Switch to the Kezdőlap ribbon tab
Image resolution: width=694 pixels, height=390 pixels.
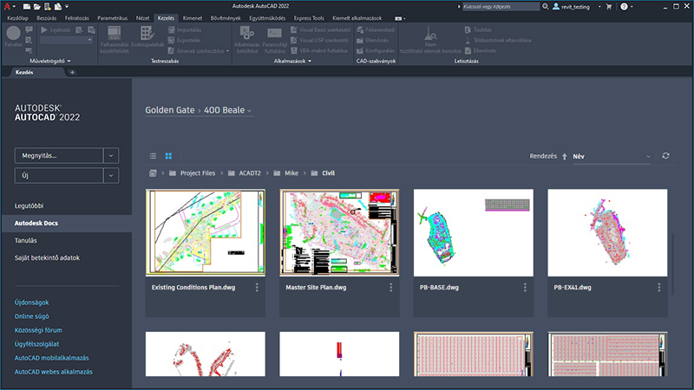(17, 18)
